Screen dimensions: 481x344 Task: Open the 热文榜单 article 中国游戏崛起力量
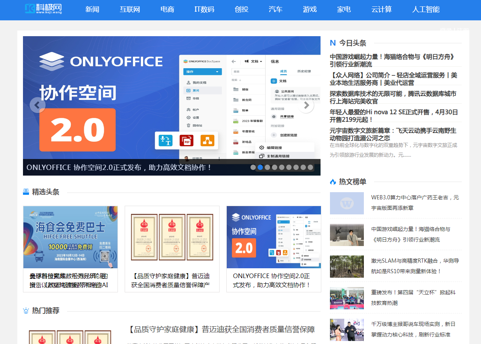coord(411,234)
